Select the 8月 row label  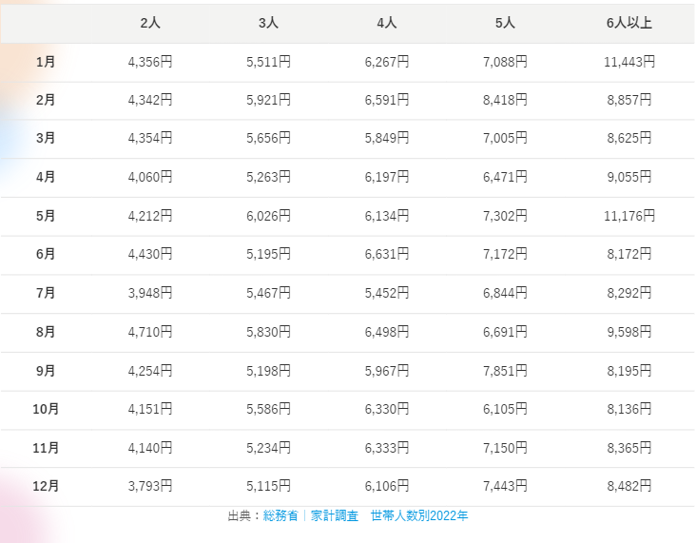click(46, 332)
